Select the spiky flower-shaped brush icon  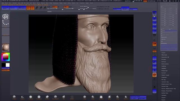(x=101, y=97)
